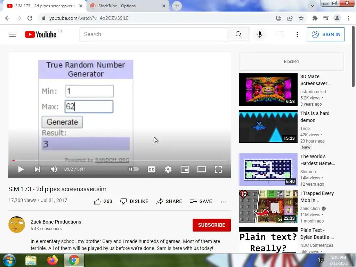Open YouTube guide hamburger menu
This screenshot has width=356, height=267.
tap(13, 34)
